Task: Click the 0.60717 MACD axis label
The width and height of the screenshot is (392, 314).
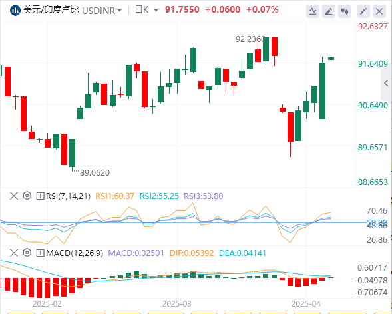Action: click(x=372, y=268)
